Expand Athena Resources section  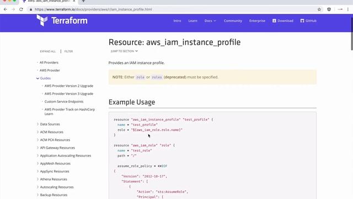tap(54, 179)
